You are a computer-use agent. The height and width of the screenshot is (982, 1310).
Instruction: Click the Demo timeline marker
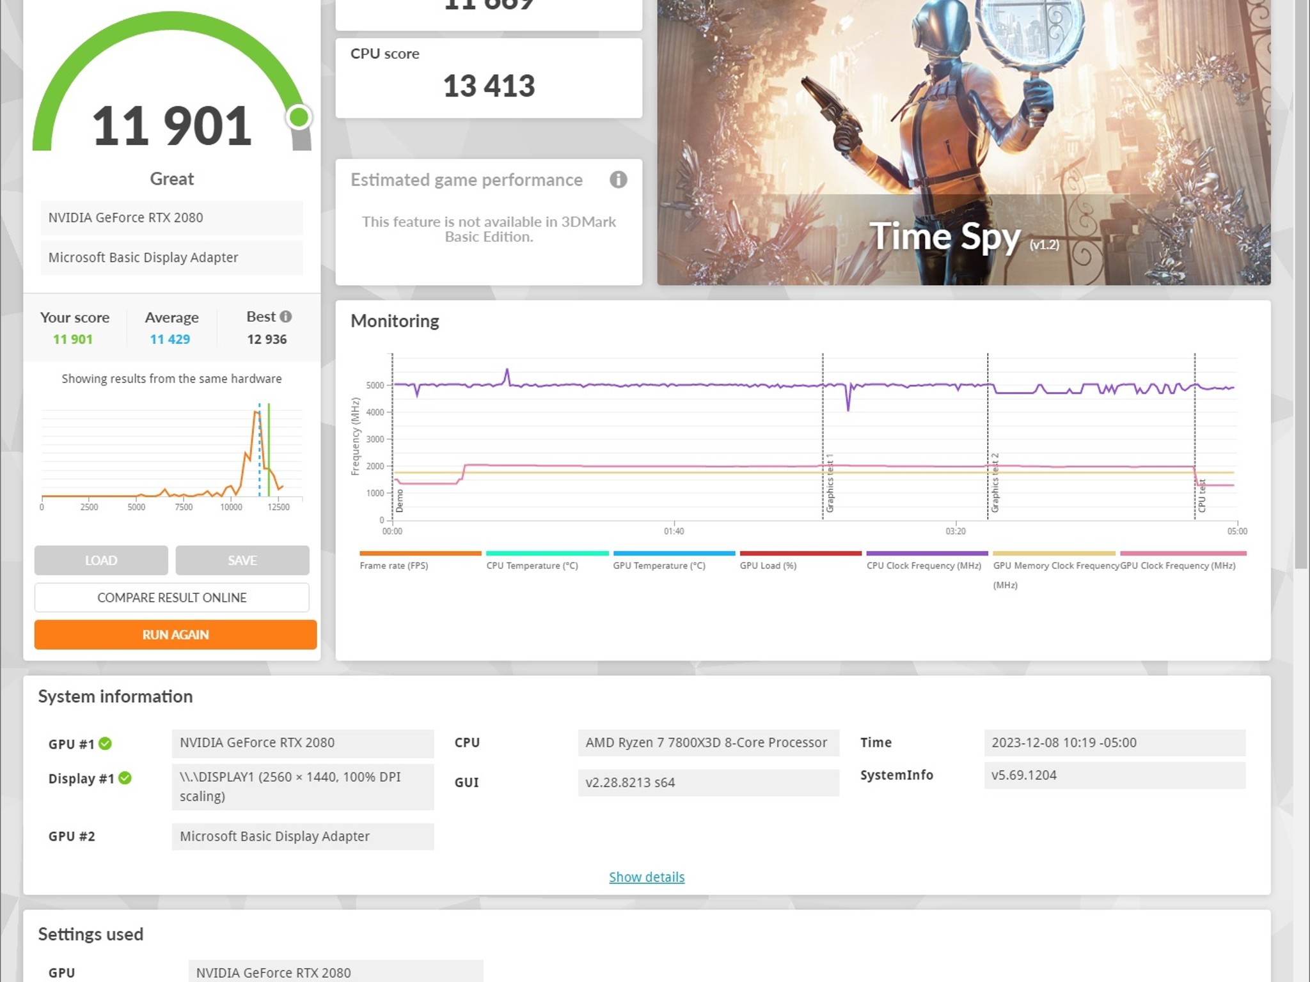[400, 501]
